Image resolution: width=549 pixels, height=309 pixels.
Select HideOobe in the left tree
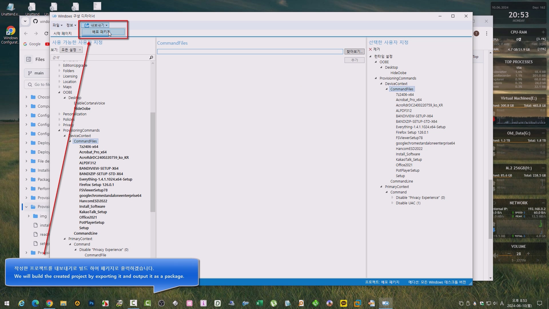82,108
